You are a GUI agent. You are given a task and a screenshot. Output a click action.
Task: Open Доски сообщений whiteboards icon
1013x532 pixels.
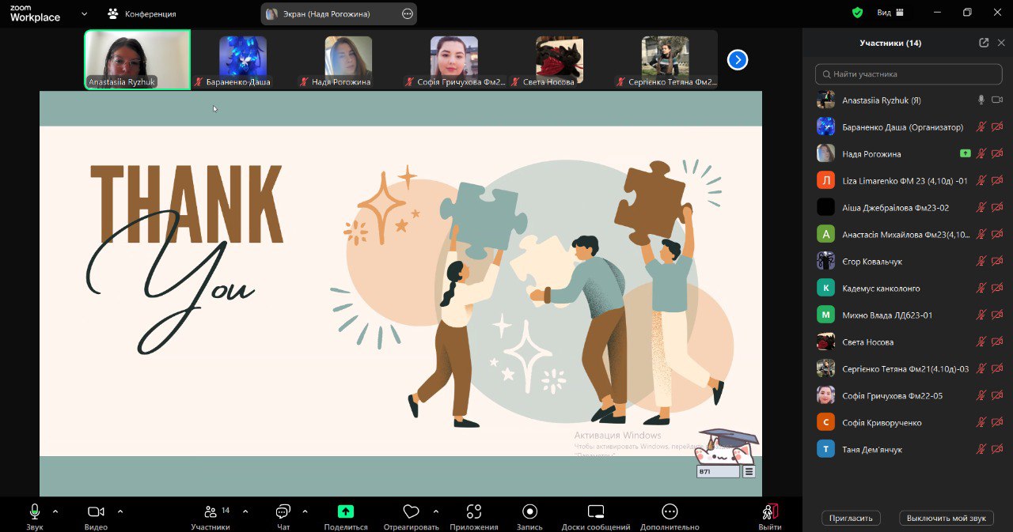coord(596,517)
